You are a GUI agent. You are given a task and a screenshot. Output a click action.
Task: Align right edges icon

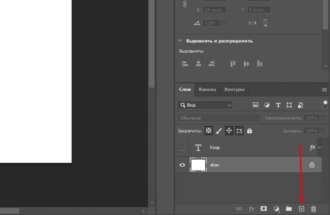click(211, 63)
